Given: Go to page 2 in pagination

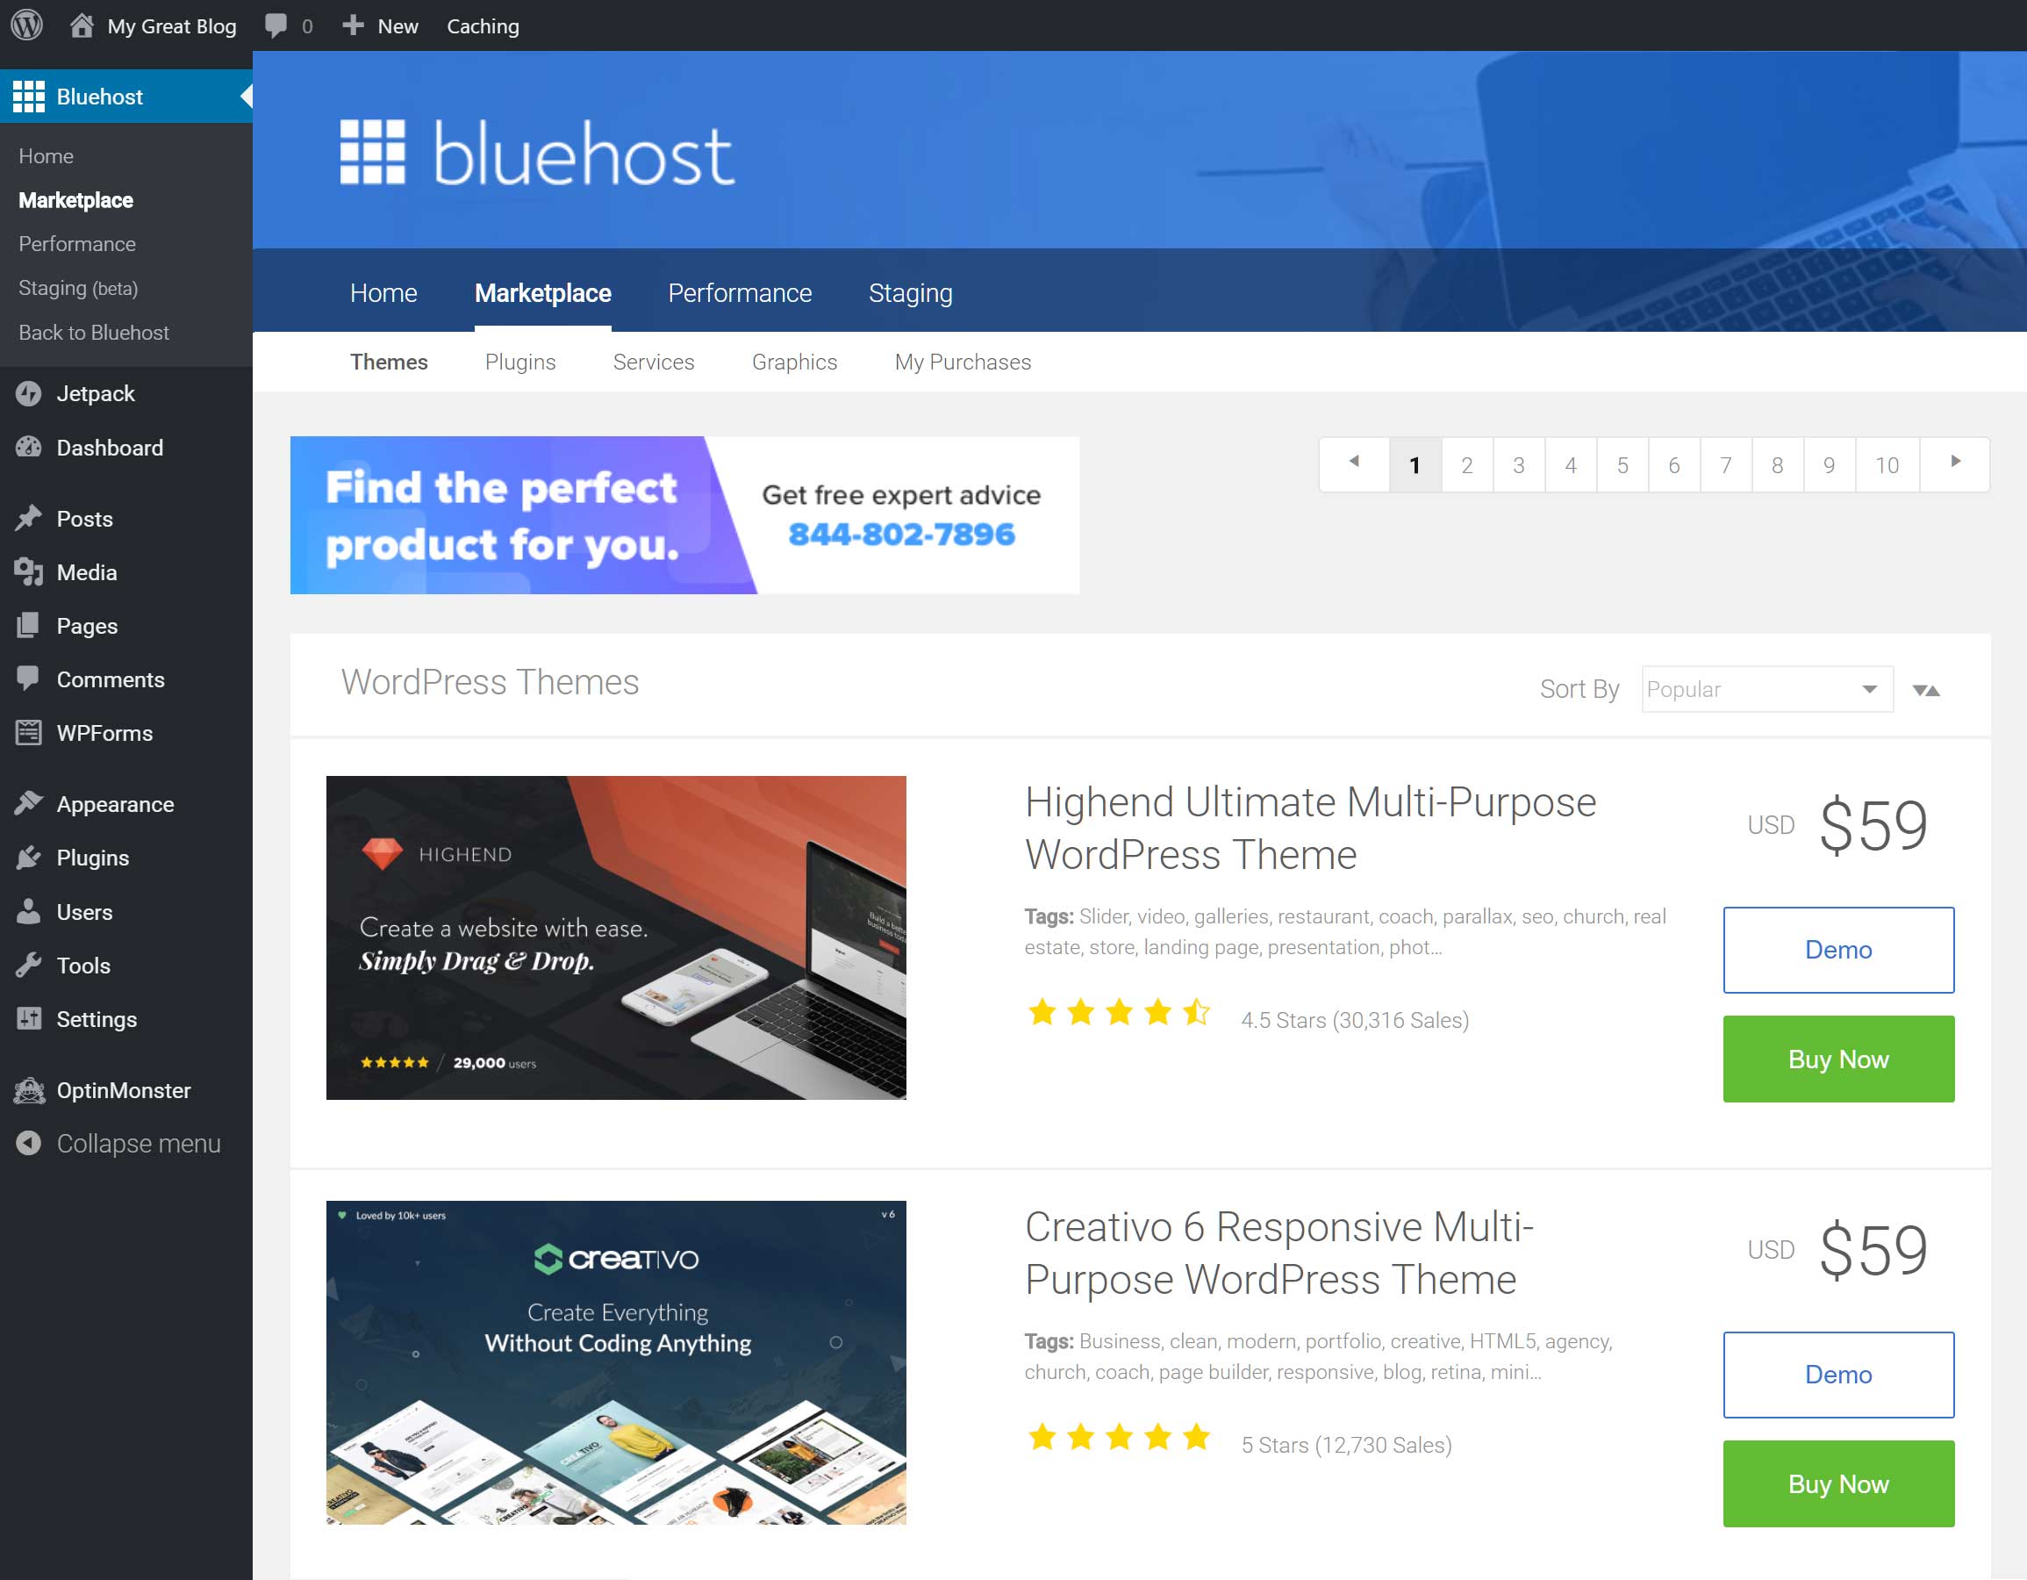Looking at the screenshot, I should coord(1466,464).
